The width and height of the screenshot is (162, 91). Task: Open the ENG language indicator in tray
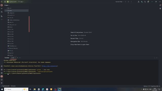click(150, 89)
